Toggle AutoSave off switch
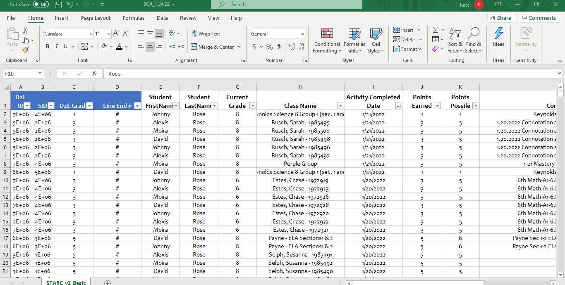This screenshot has width=565, height=285. [x=40, y=4]
